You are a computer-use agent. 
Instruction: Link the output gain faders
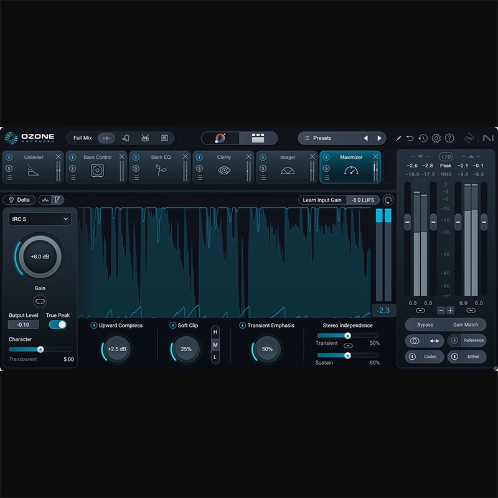(x=471, y=311)
